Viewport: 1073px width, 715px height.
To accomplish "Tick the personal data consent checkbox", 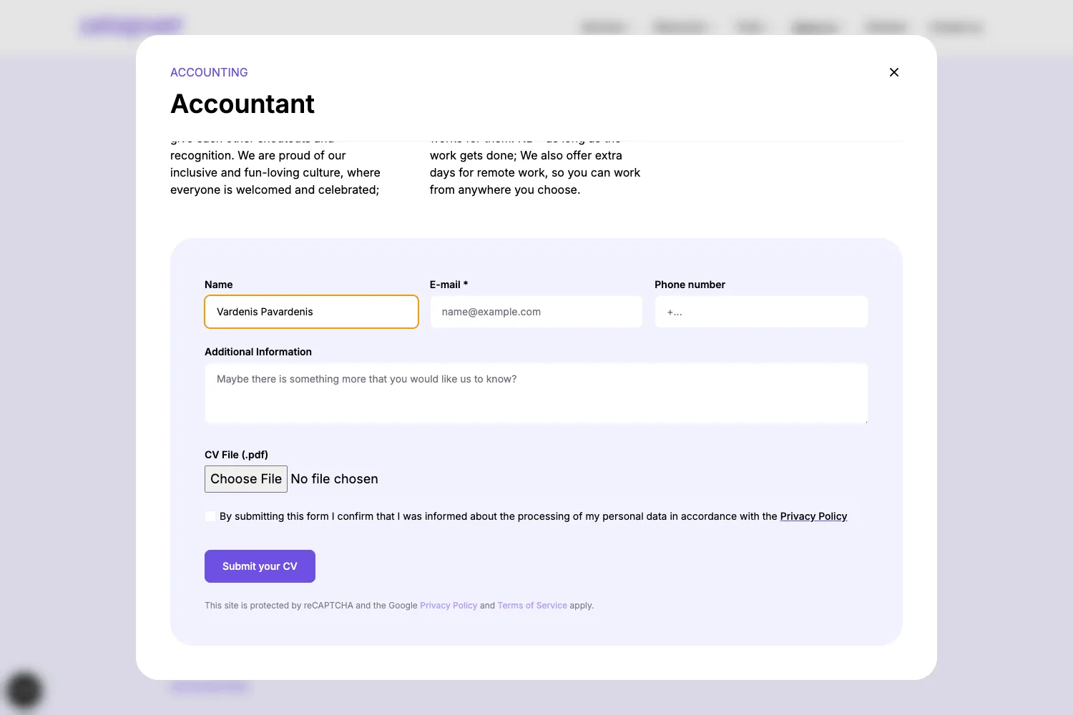I will pyautogui.click(x=210, y=516).
